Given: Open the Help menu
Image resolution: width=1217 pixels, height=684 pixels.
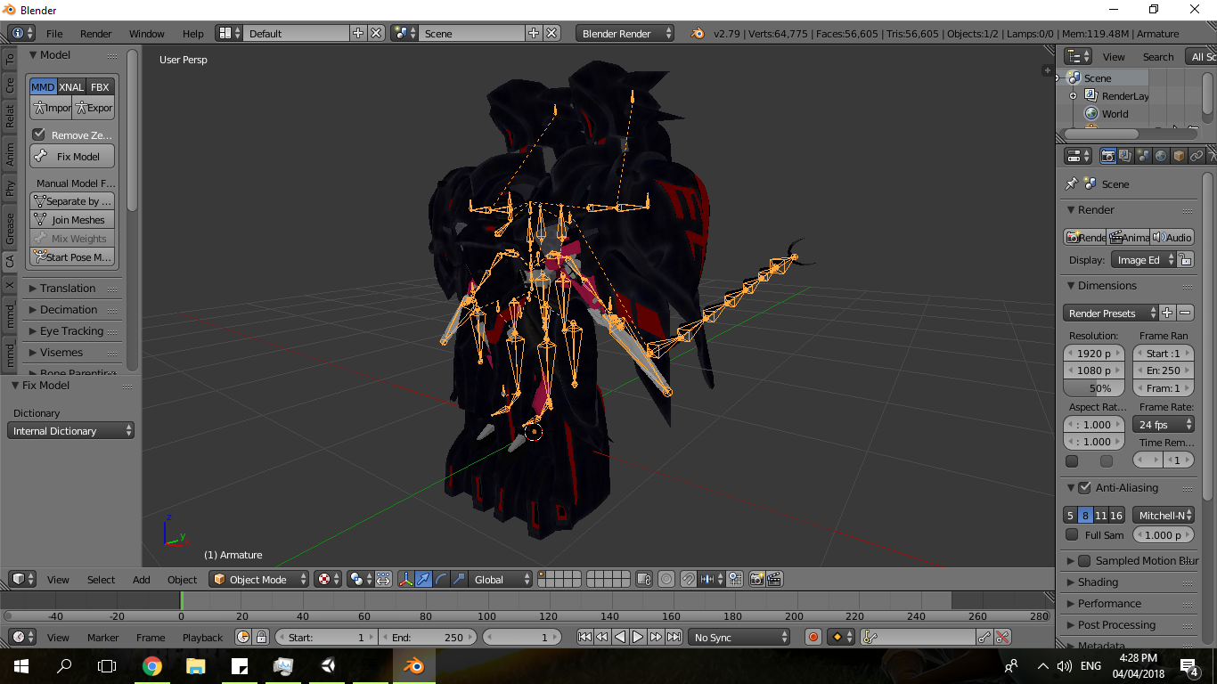Looking at the screenshot, I should (x=193, y=33).
